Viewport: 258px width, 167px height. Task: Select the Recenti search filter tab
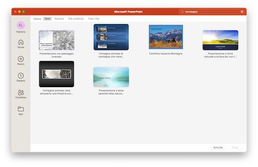coord(59,19)
